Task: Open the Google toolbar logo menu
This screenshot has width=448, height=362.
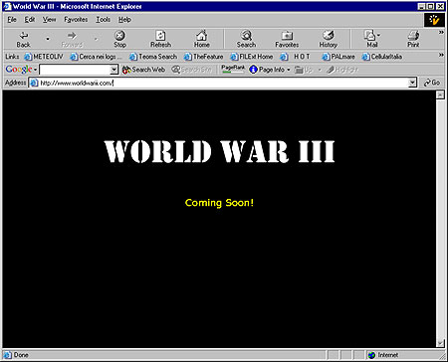Action: pyautogui.click(x=21, y=70)
